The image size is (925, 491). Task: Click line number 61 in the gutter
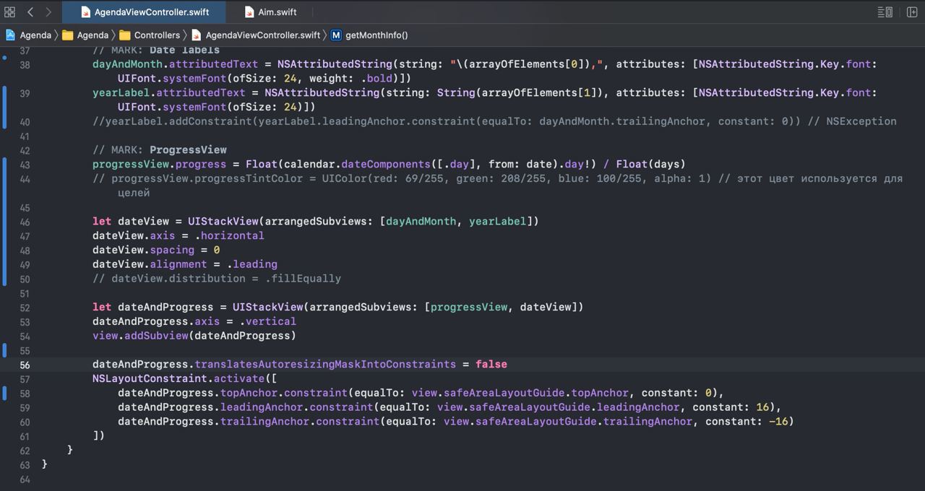(25, 436)
